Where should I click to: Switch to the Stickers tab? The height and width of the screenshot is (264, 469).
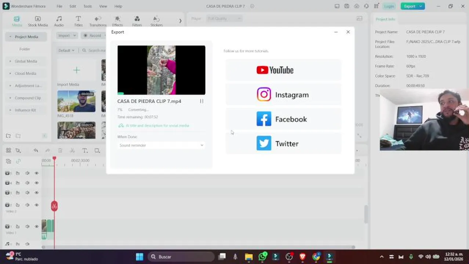point(156,21)
